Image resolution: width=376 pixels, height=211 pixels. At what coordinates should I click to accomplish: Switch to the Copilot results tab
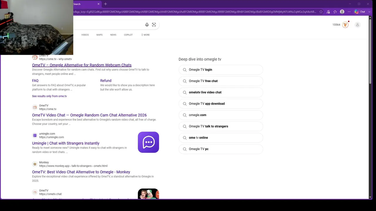pos(128,35)
